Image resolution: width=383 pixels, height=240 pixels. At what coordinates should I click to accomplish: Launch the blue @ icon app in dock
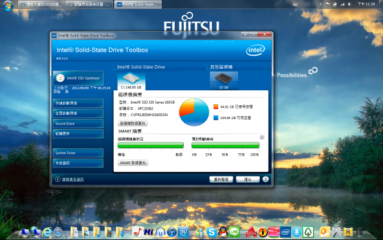[x=184, y=232]
